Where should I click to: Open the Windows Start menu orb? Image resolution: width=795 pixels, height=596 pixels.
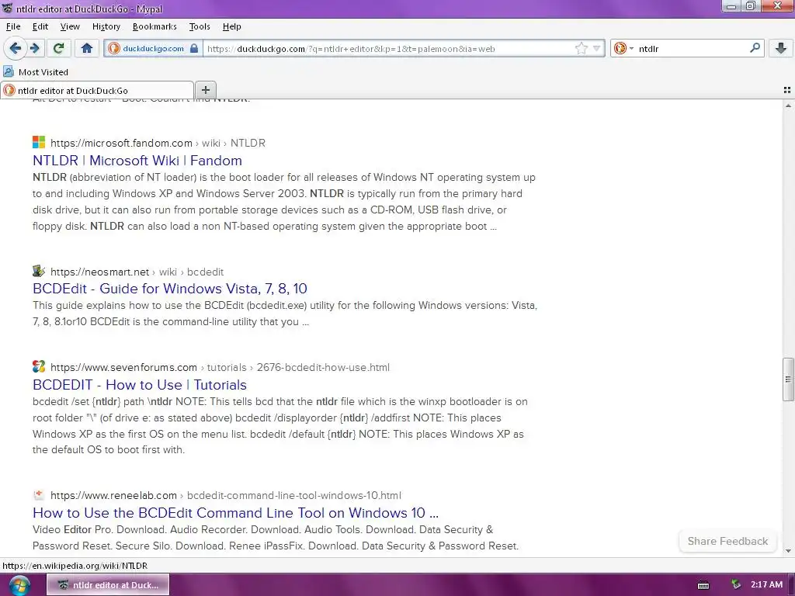coord(19,585)
